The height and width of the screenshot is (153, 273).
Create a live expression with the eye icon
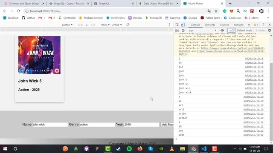pos(222,30)
